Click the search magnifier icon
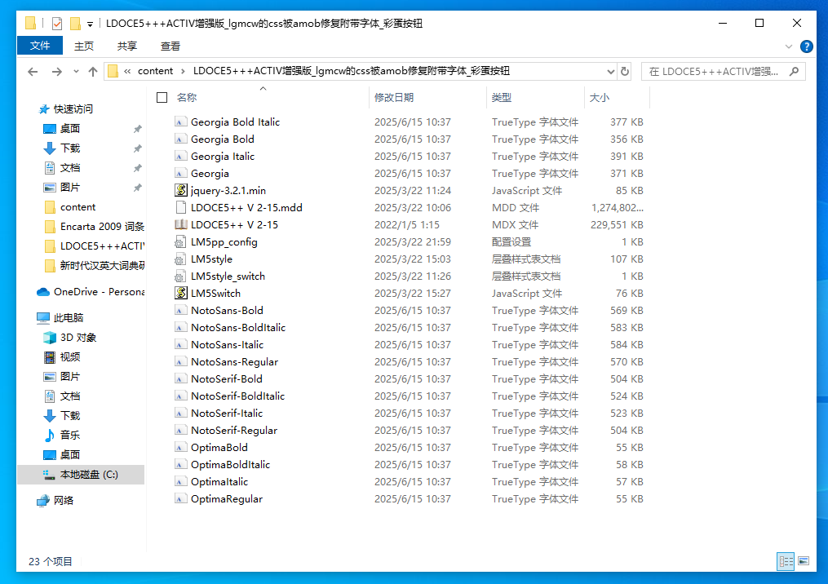The height and width of the screenshot is (584, 828). pos(794,71)
